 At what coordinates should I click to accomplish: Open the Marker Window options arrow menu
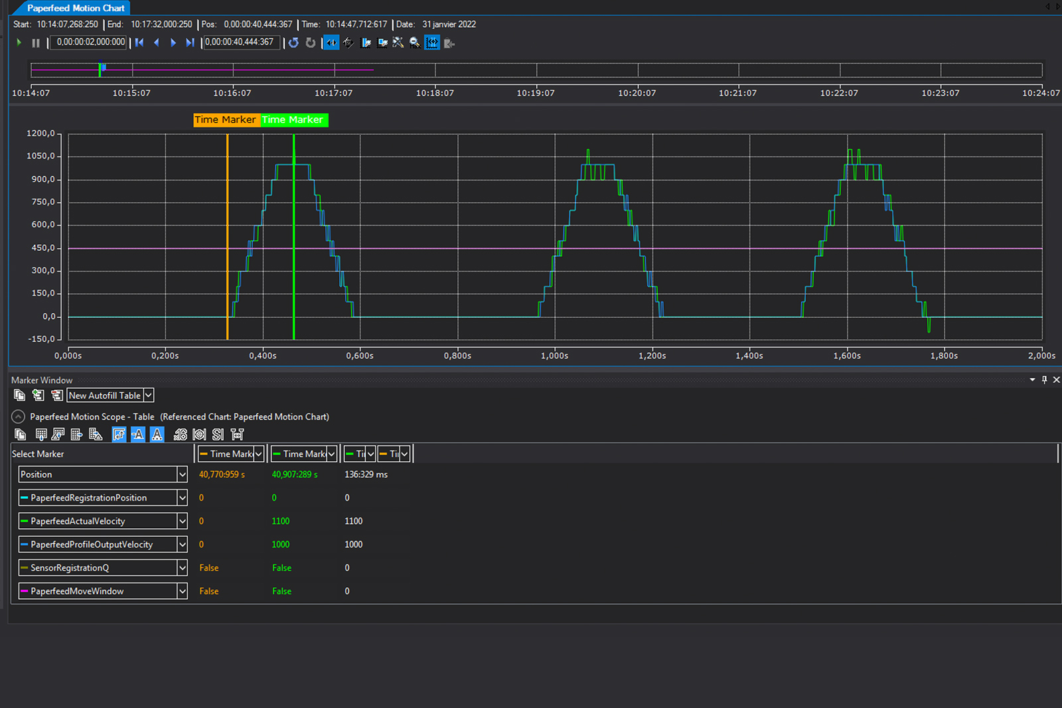point(1032,380)
